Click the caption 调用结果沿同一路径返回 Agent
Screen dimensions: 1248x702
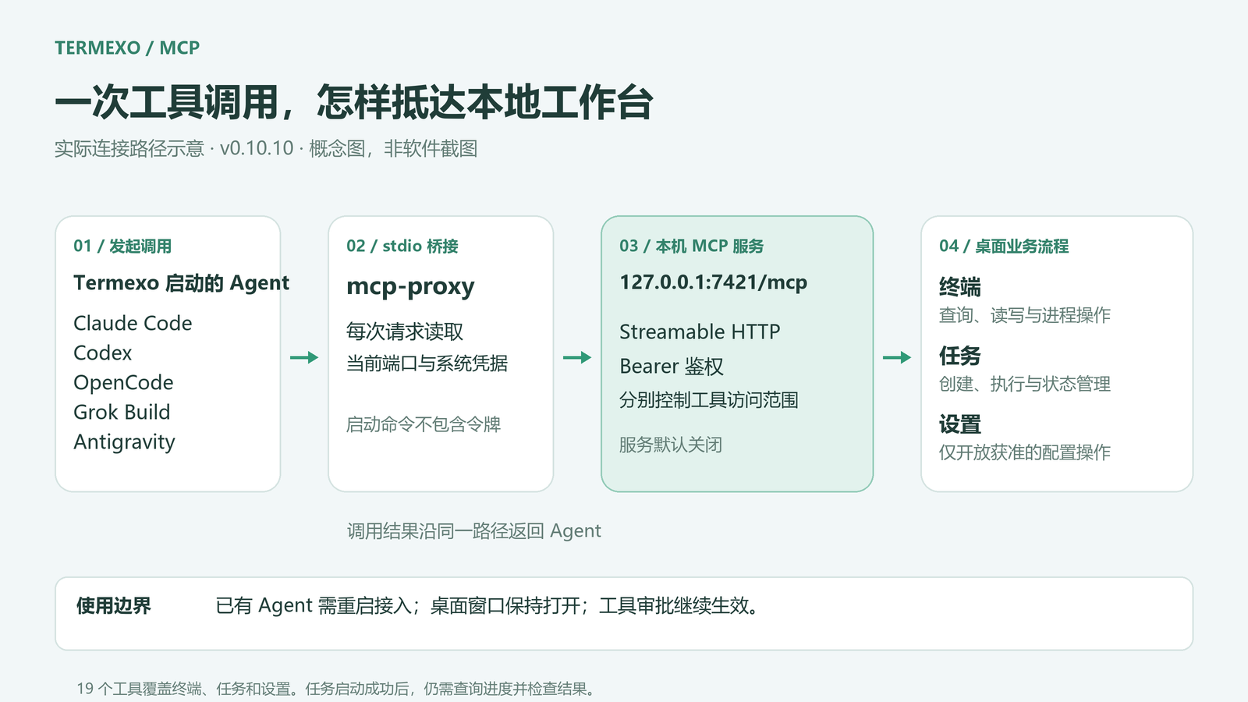pyautogui.click(x=474, y=531)
